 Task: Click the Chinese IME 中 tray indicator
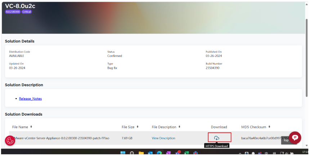pyautogui.click(x=266, y=154)
